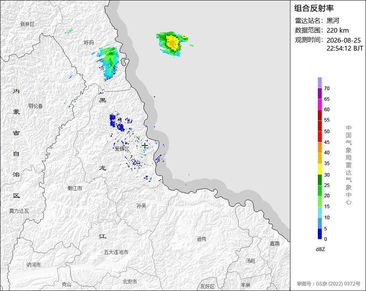Click the dark blue echo patch above 爱辉区
The height and width of the screenshot is (291, 366).
116,122
